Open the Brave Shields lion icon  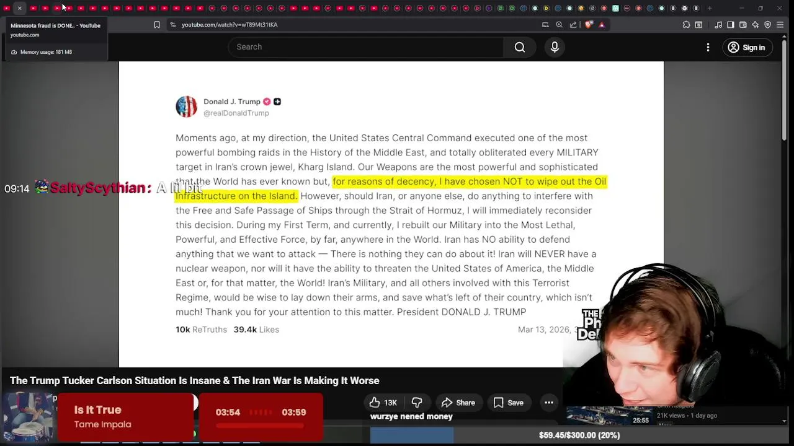coord(589,25)
